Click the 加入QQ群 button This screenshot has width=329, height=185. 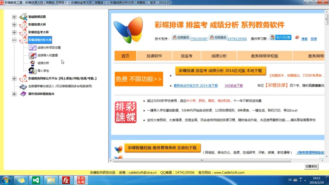pyautogui.click(x=280, y=37)
